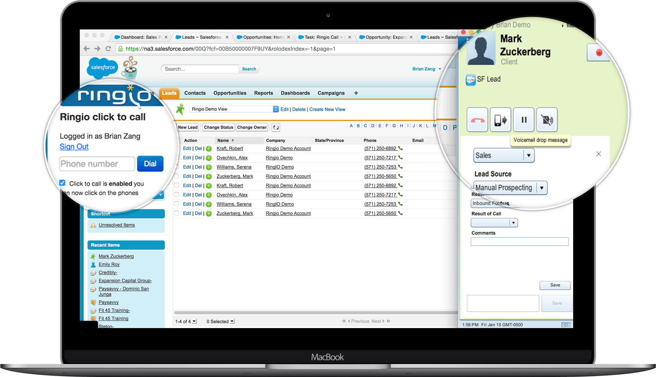Screen dimensions: 656x377
Task: Click the red record call button
Action: tap(599, 53)
